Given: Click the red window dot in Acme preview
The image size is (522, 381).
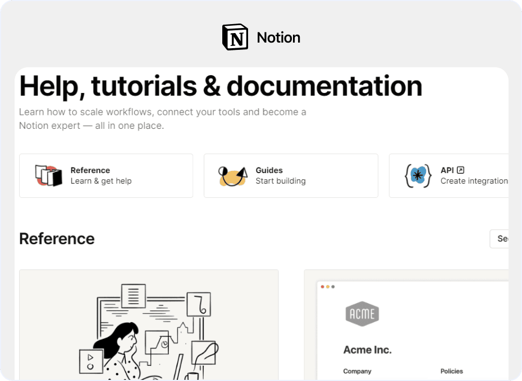Looking at the screenshot, I should pyautogui.click(x=322, y=286).
